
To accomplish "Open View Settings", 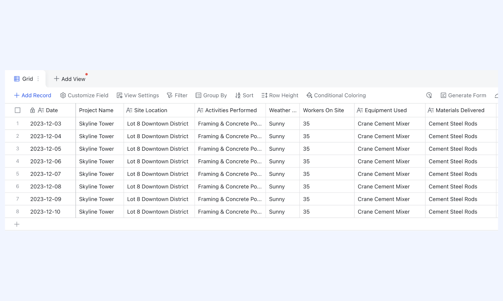I will [138, 95].
